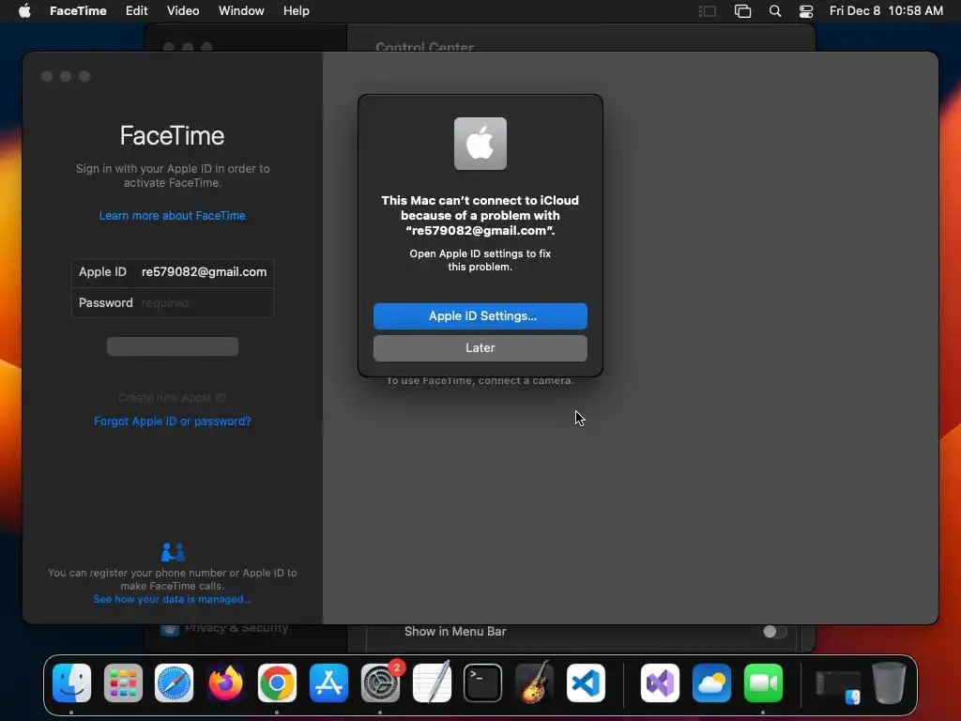Open Learn more about FaceTime link
Image resolution: width=961 pixels, height=721 pixels.
click(173, 215)
